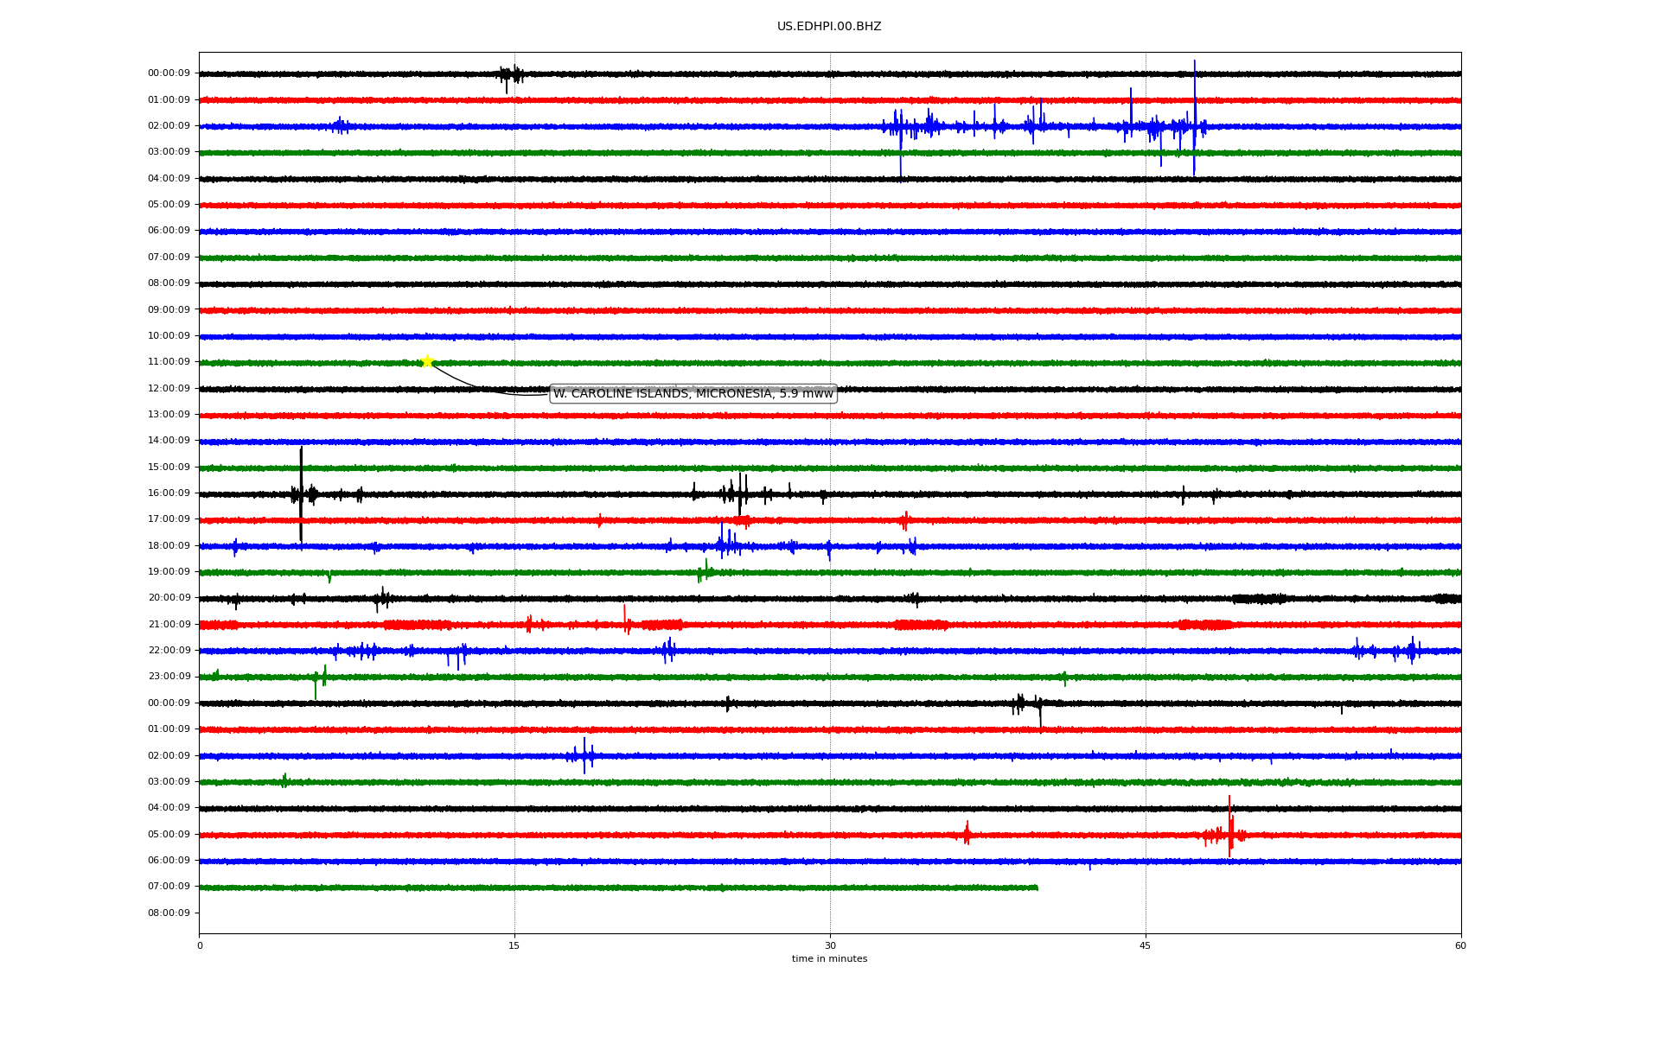Click the US.EDHPI.00.BHZ plot title
This screenshot has height=1037, width=1660.
[x=828, y=27]
